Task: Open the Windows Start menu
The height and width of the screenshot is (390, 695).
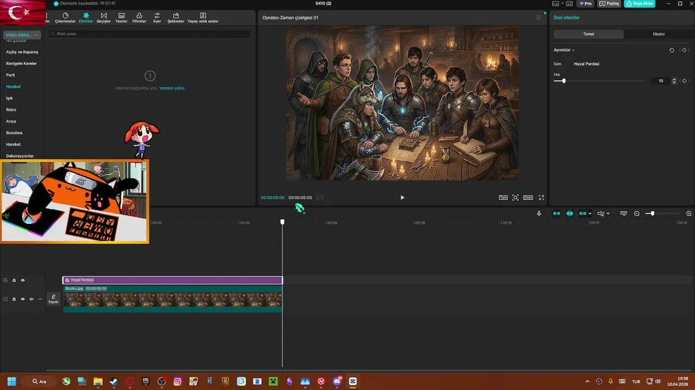Action: (x=11, y=381)
